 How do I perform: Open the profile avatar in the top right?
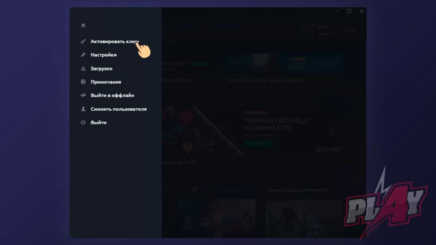308,29
